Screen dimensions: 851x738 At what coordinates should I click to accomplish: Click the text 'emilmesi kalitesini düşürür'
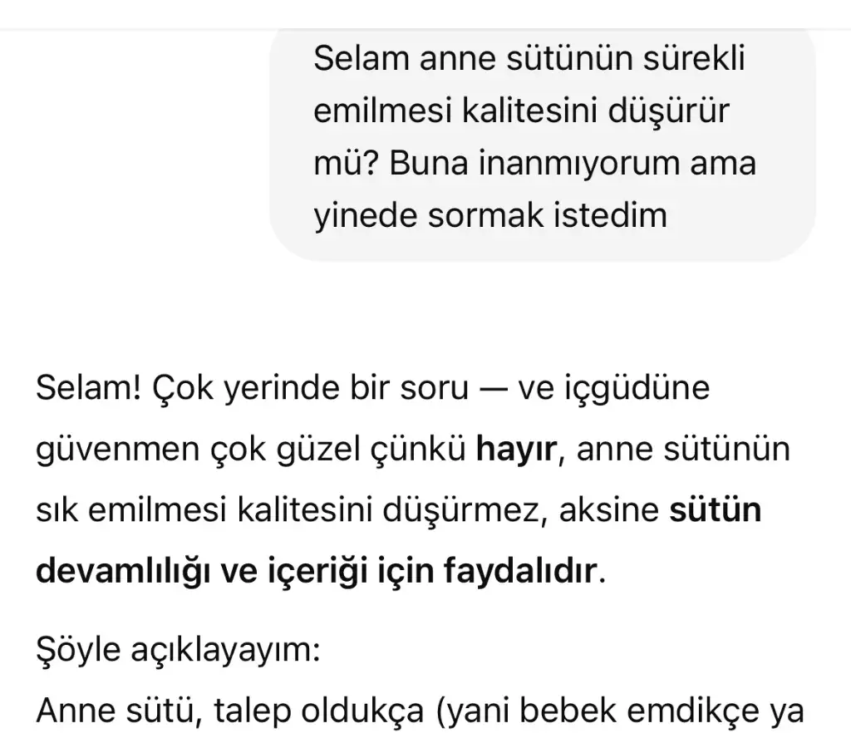[522, 111]
